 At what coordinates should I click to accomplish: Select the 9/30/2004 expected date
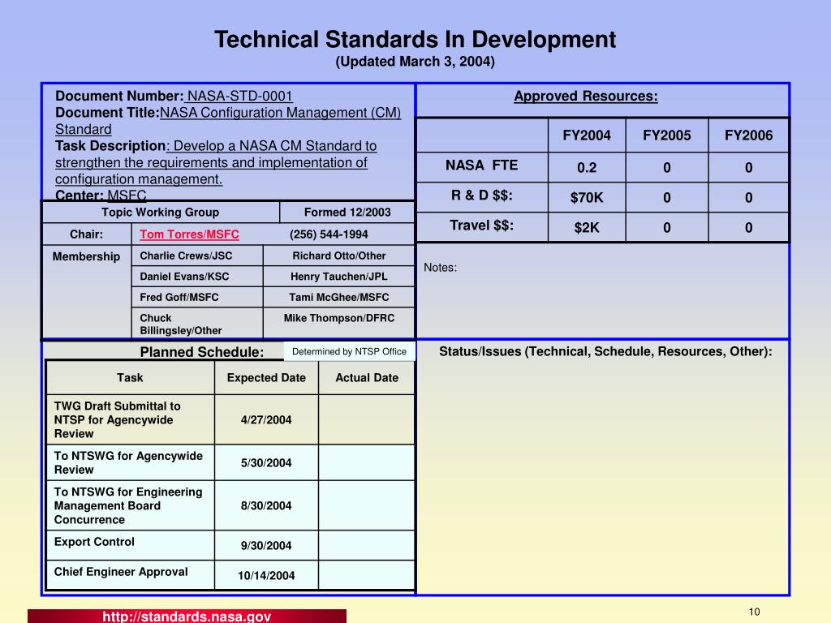266,546
